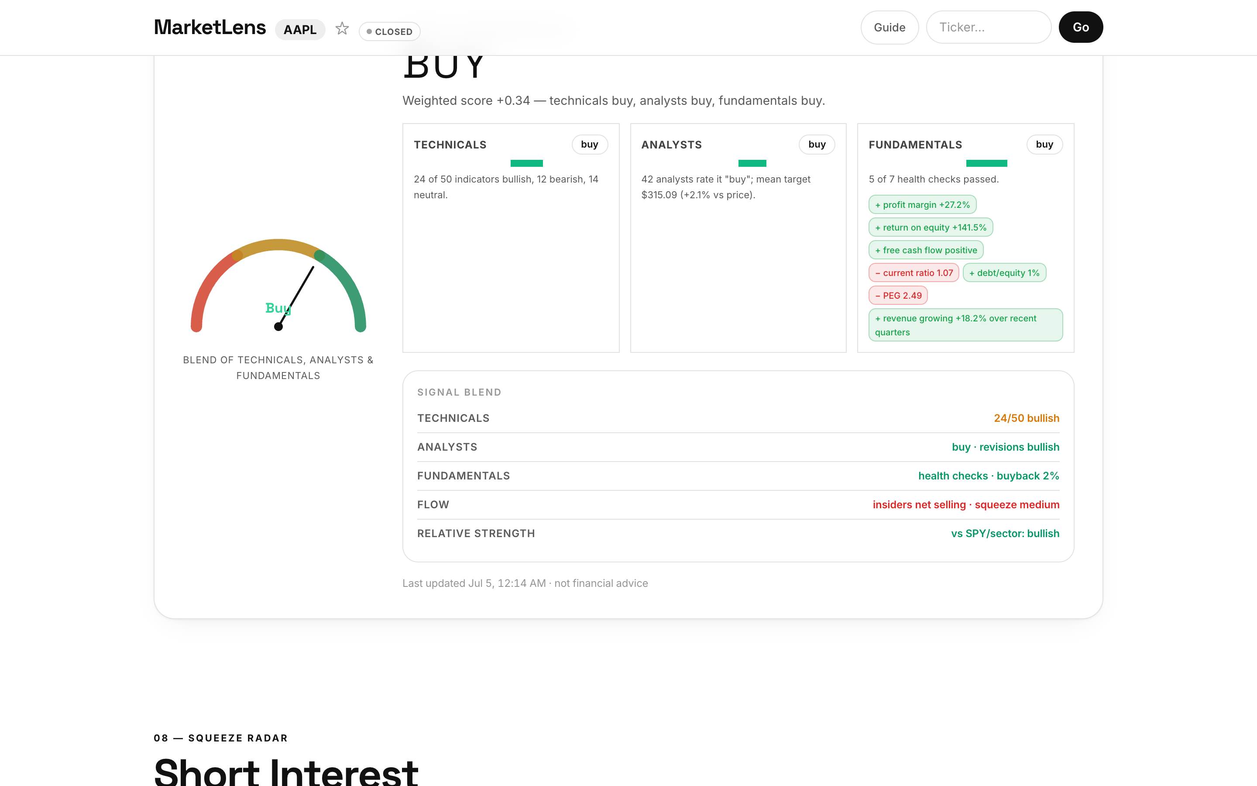The width and height of the screenshot is (1257, 786).
Task: Click the CLOSED market status badge
Action: point(390,32)
